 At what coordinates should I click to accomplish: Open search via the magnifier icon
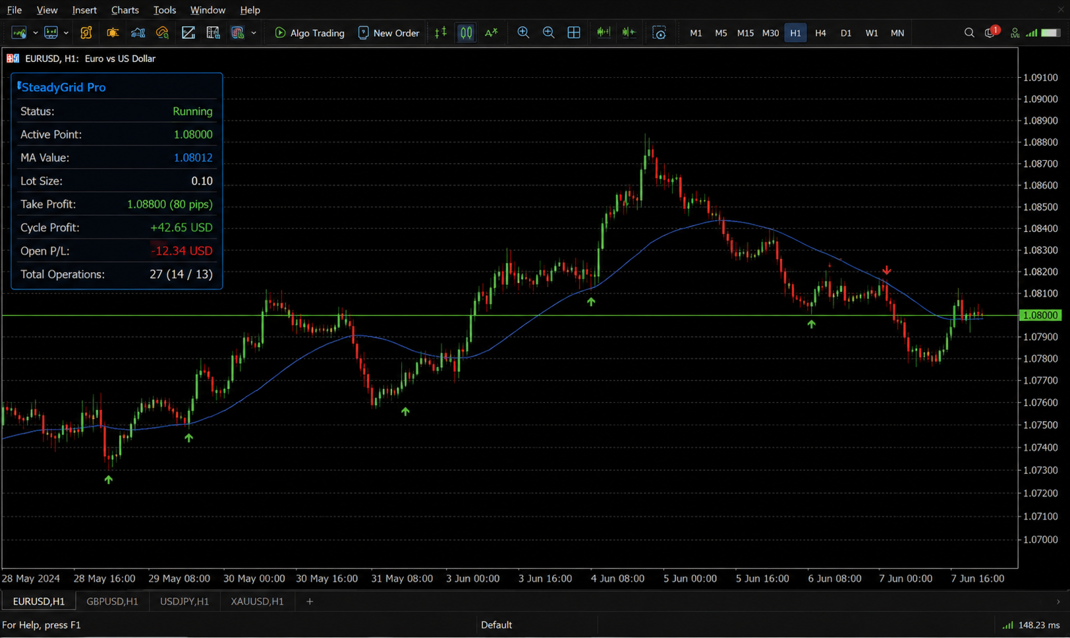click(x=969, y=33)
